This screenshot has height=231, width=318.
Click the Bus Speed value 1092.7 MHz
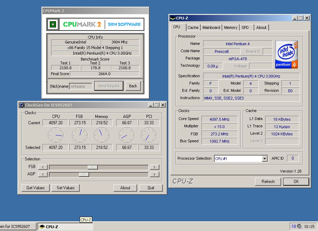tap(220, 141)
